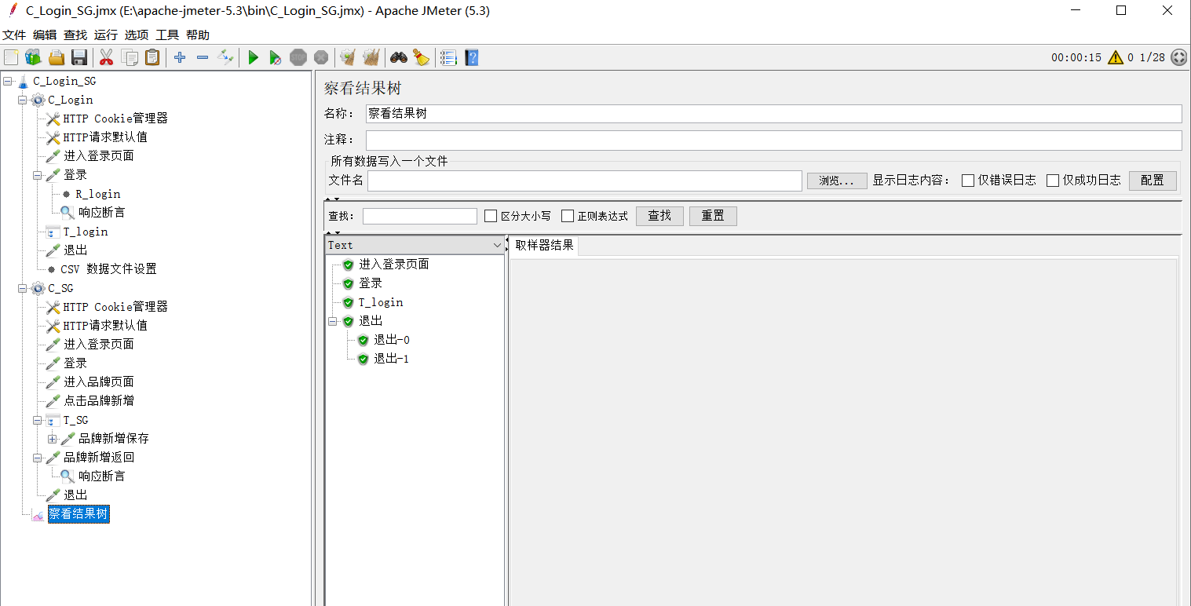Stop the running test using the stop icon
1191x606 pixels.
[298, 57]
